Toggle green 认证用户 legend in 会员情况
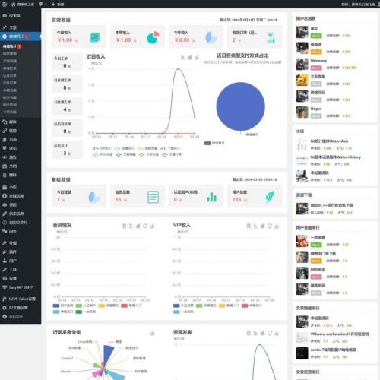 click(86, 306)
